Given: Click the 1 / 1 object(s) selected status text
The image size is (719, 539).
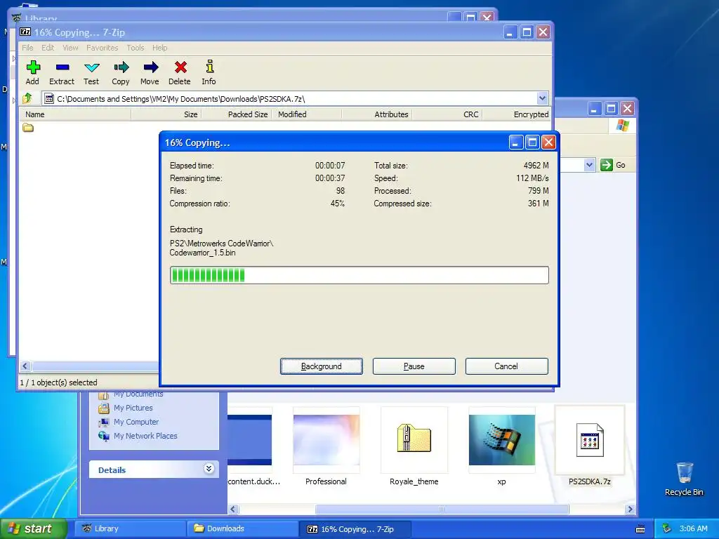Looking at the screenshot, I should point(59,382).
